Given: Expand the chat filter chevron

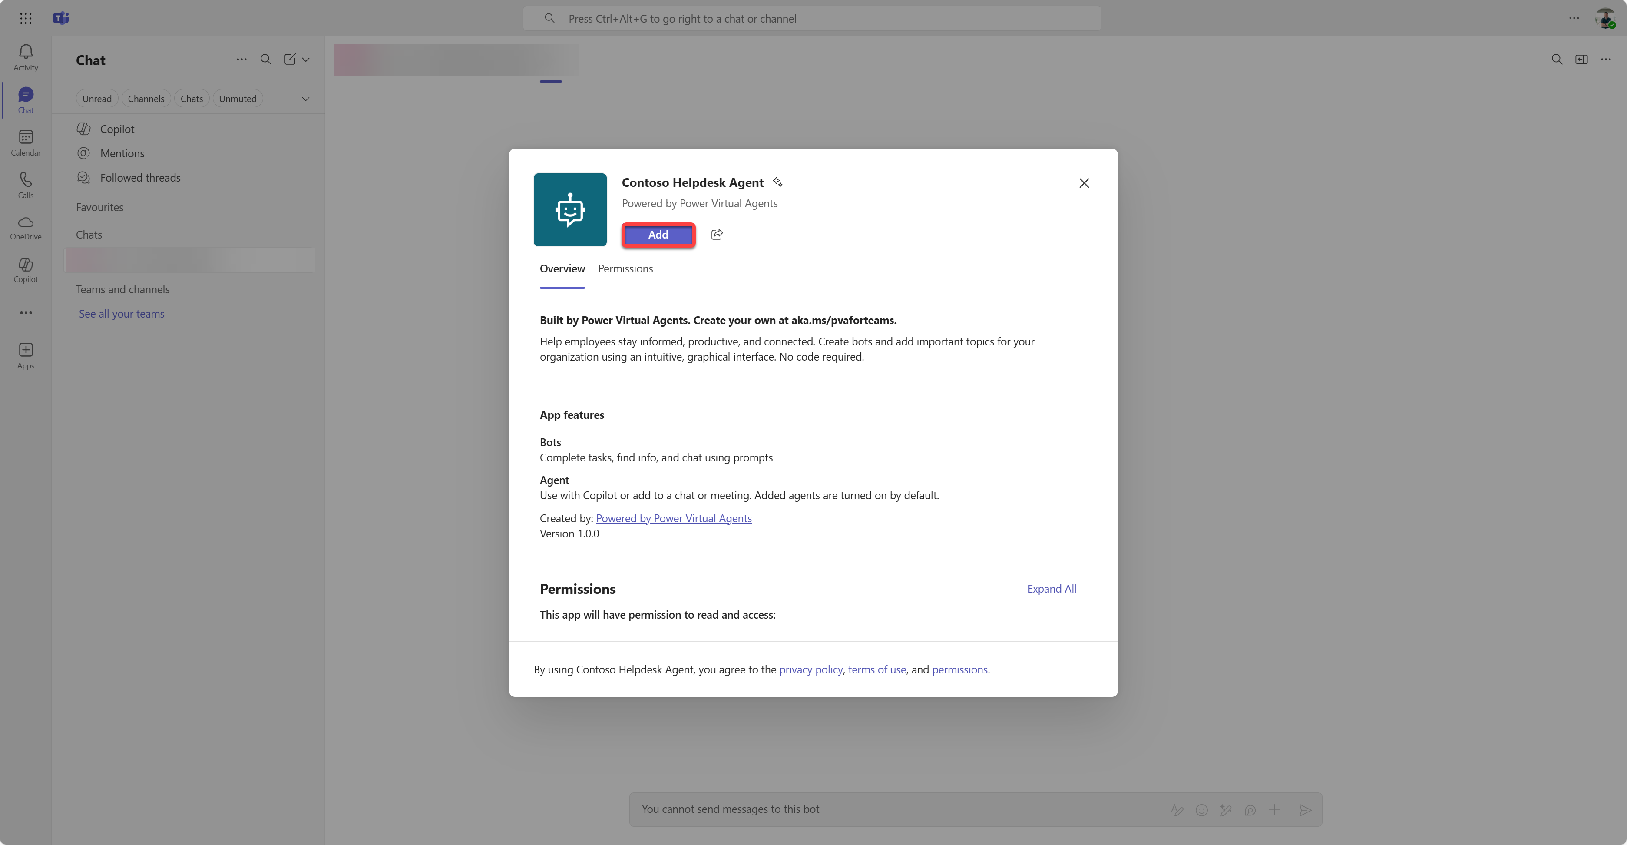Looking at the screenshot, I should click(306, 99).
